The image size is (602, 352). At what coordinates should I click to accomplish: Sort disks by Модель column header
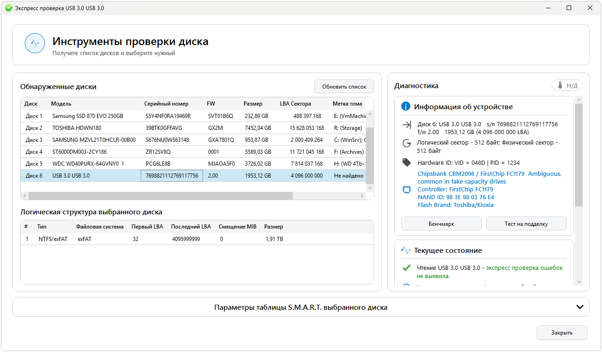coord(61,104)
